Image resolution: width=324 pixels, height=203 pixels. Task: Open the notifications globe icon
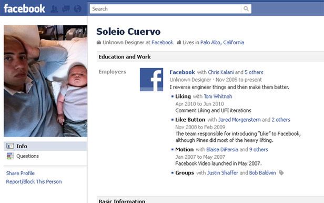78,8
